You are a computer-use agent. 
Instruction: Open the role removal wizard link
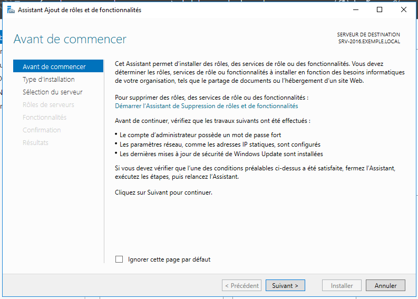pos(206,106)
